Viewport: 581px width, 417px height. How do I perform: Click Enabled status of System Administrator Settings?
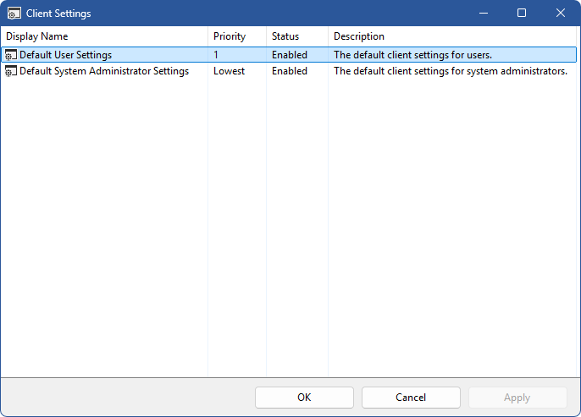click(x=289, y=71)
